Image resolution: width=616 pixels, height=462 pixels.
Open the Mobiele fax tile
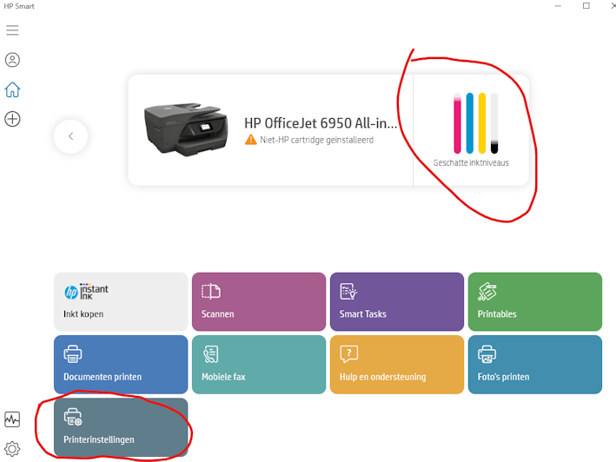point(259,365)
